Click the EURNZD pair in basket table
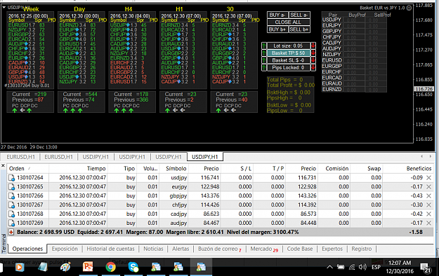The height and width of the screenshot is (276, 439). pyautogui.click(x=332, y=90)
